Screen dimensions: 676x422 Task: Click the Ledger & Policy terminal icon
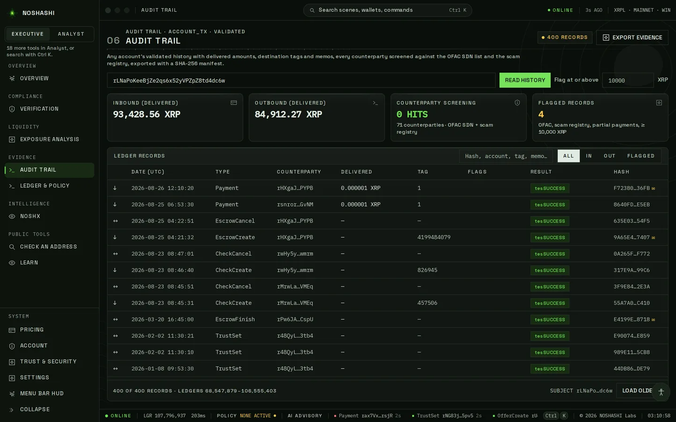click(x=12, y=186)
